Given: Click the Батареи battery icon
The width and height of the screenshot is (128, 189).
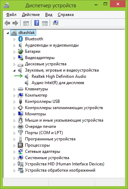Looking at the screenshot, I should pyautogui.click(x=21, y=51).
